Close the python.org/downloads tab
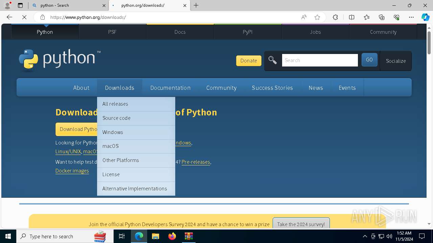This screenshot has width=433, height=243. click(x=185, y=5)
